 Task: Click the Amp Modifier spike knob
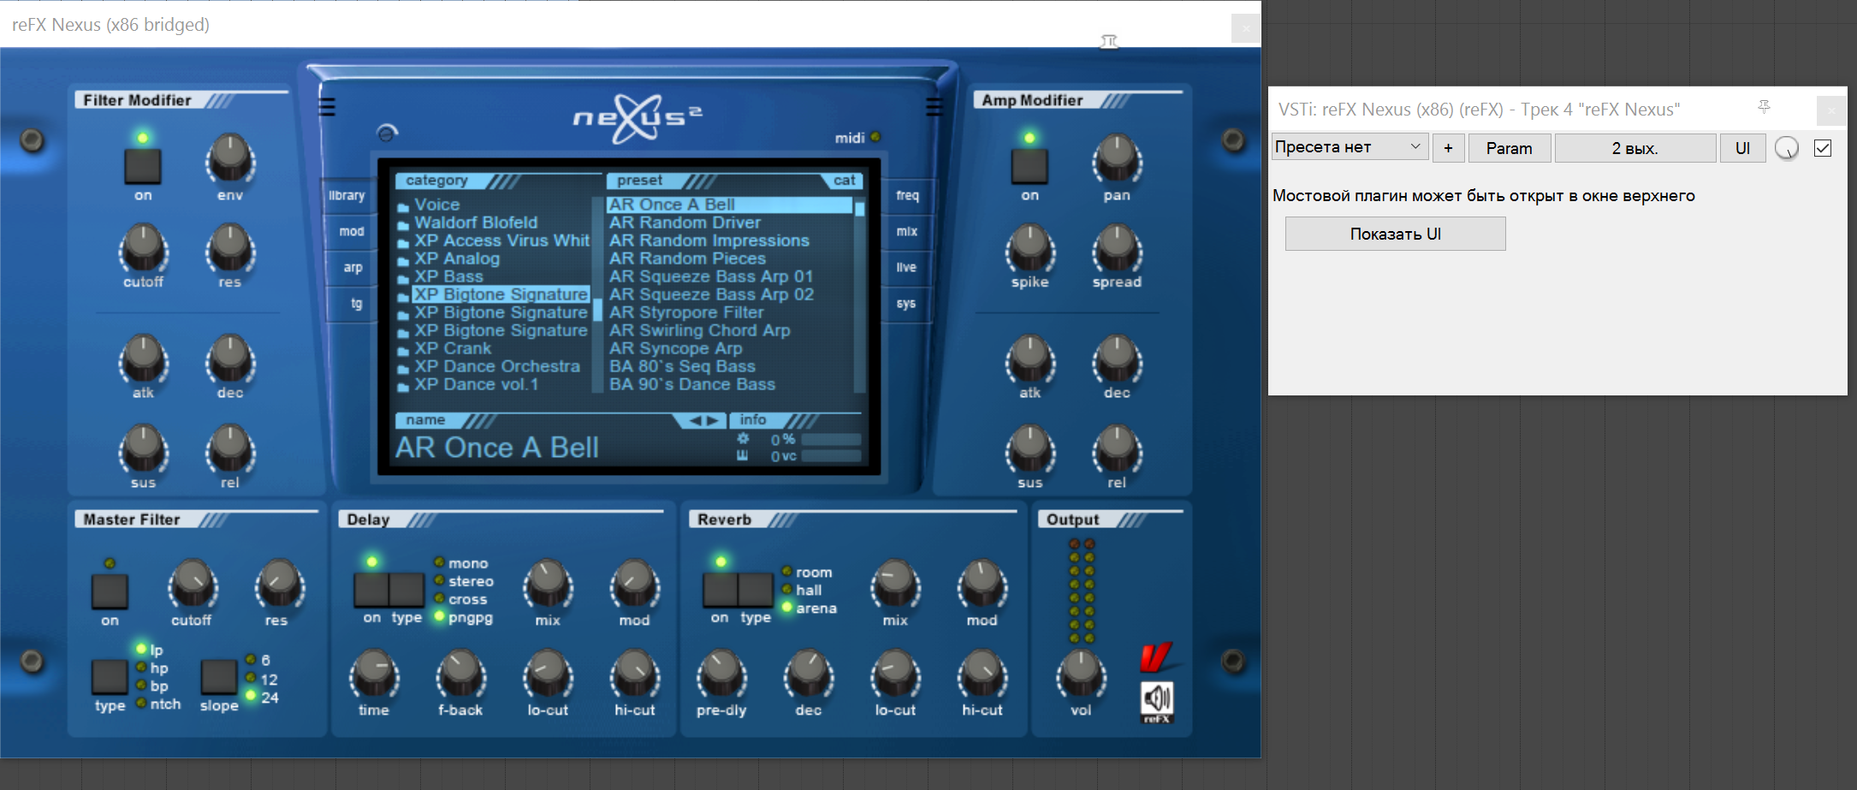tap(1029, 249)
